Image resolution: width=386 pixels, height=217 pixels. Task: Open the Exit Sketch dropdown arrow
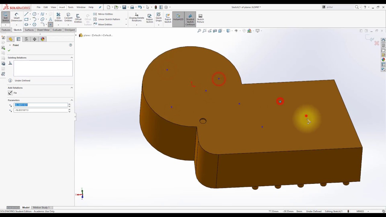pos(5,25)
